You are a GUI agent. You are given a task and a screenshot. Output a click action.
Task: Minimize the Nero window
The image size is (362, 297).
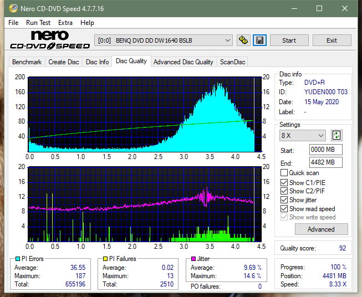pos(294,8)
